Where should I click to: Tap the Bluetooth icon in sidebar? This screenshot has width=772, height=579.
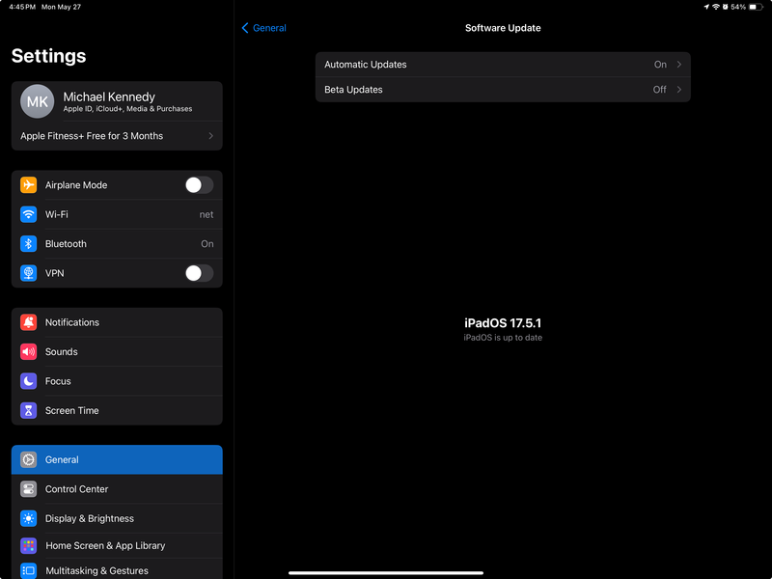coord(29,244)
